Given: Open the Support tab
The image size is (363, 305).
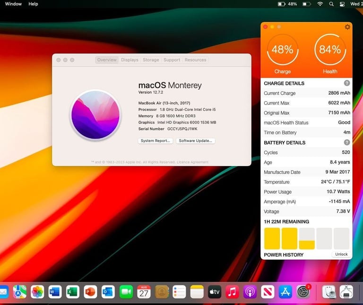Looking at the screenshot, I should click(x=172, y=60).
